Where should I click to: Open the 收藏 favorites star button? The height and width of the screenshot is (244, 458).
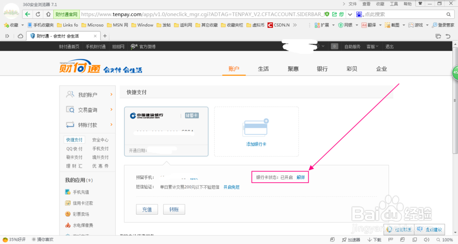[x=11, y=25]
